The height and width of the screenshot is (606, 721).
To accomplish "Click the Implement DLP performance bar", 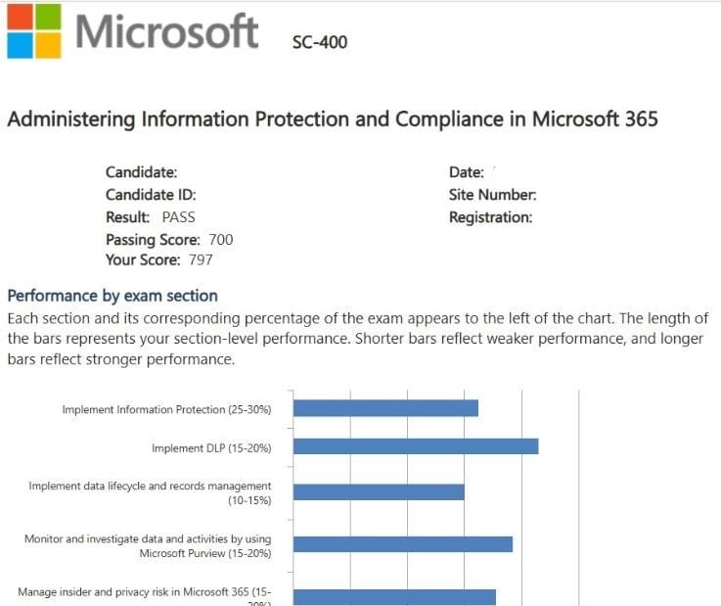I will (x=416, y=446).
